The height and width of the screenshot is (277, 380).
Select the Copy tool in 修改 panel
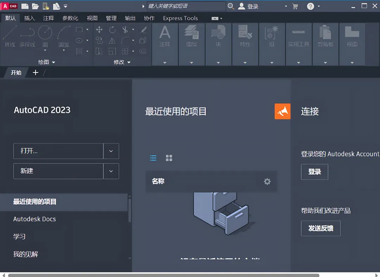pos(99,40)
